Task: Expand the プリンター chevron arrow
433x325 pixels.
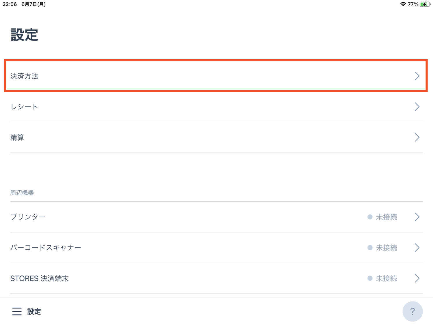Action: [x=417, y=217]
